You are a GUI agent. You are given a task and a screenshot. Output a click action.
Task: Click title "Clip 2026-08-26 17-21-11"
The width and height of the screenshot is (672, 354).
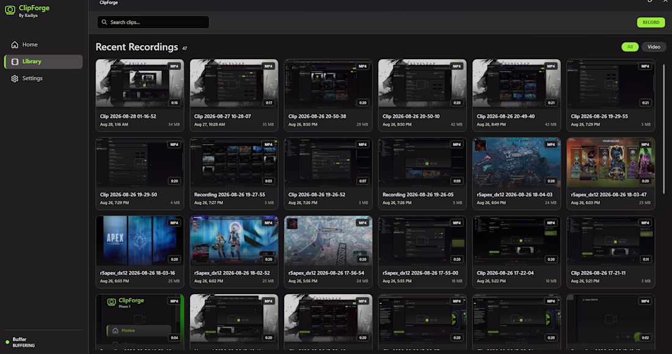click(598, 273)
